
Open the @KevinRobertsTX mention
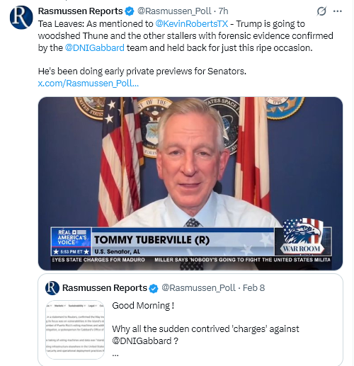pos(192,24)
